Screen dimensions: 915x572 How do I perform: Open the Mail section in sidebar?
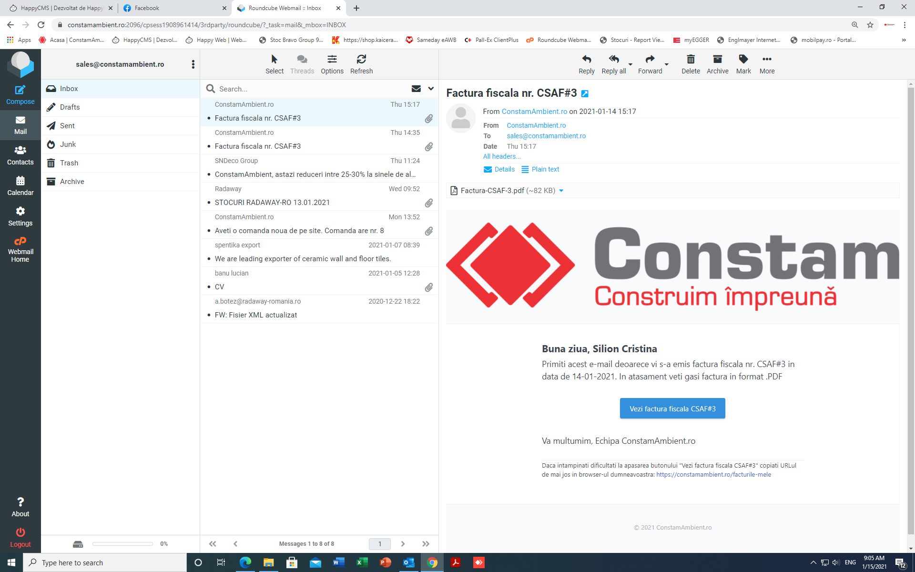[20, 125]
